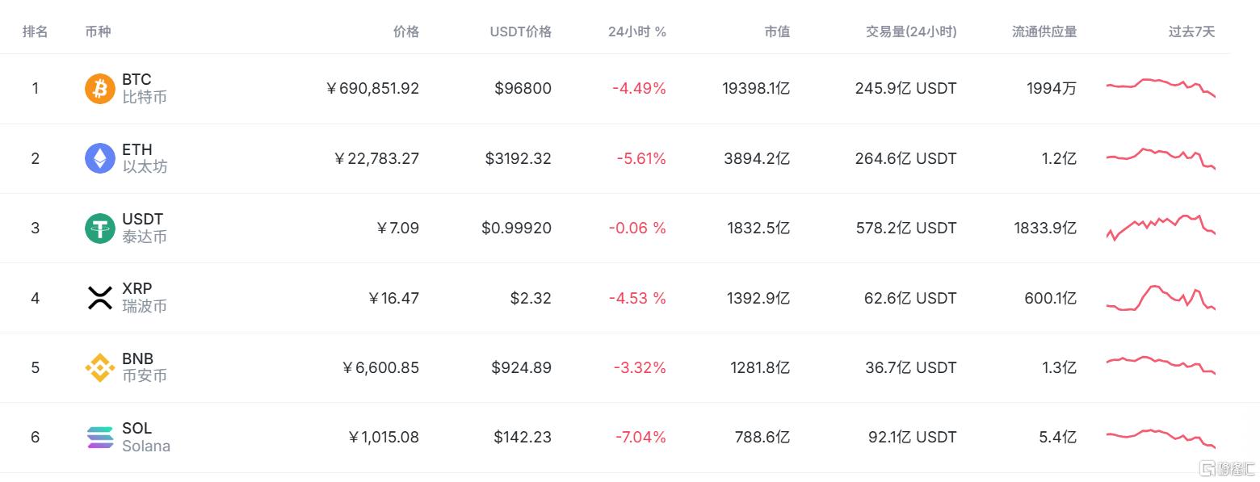Open the ETH 以太坊 coin link
The height and width of the screenshot is (482, 1260).
pos(145,158)
